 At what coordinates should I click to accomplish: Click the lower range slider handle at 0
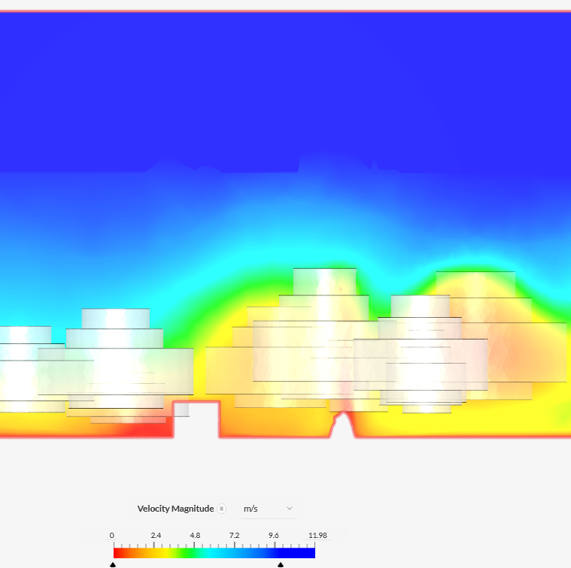(x=113, y=565)
